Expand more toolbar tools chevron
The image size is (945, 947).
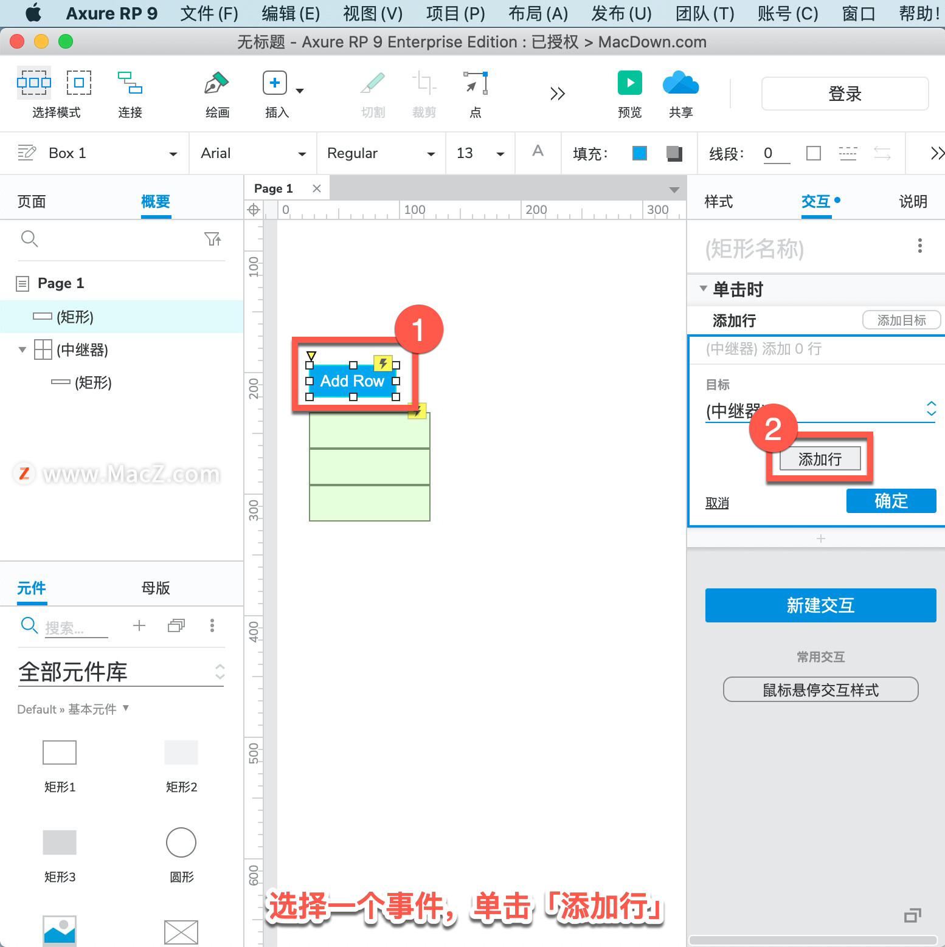pyautogui.click(x=558, y=94)
